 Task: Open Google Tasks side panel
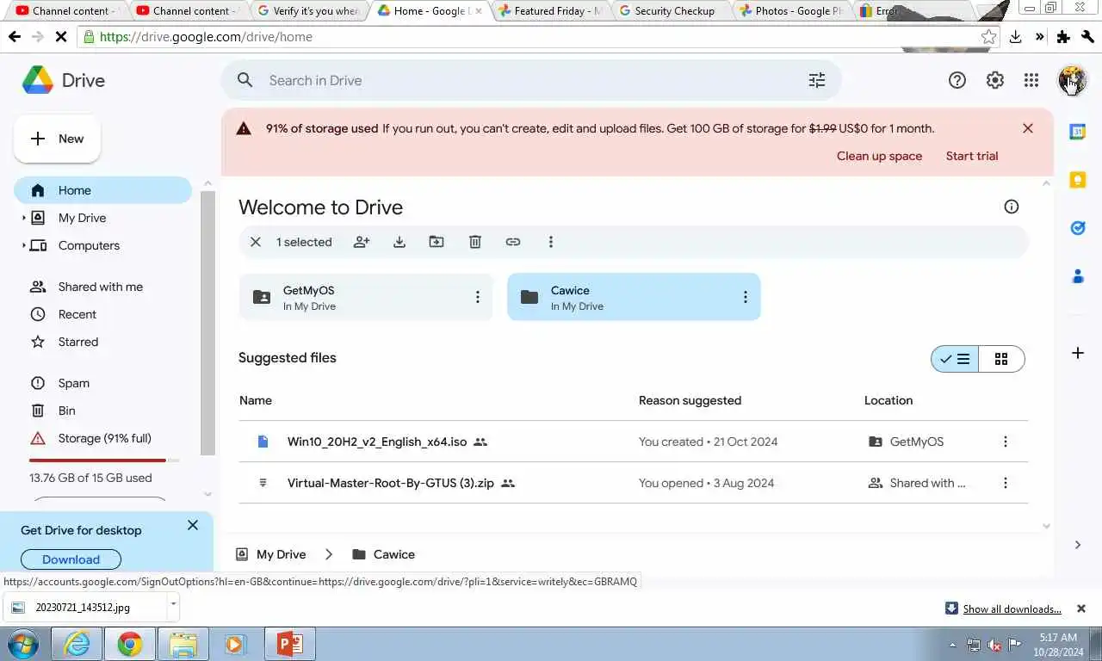point(1077,228)
